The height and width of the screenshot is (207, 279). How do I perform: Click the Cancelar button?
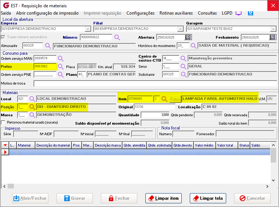(x=252, y=198)
